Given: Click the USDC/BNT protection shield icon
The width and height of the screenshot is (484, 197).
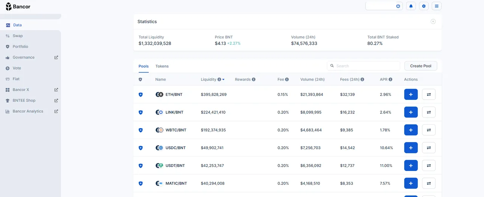Looking at the screenshot, I should (x=141, y=148).
